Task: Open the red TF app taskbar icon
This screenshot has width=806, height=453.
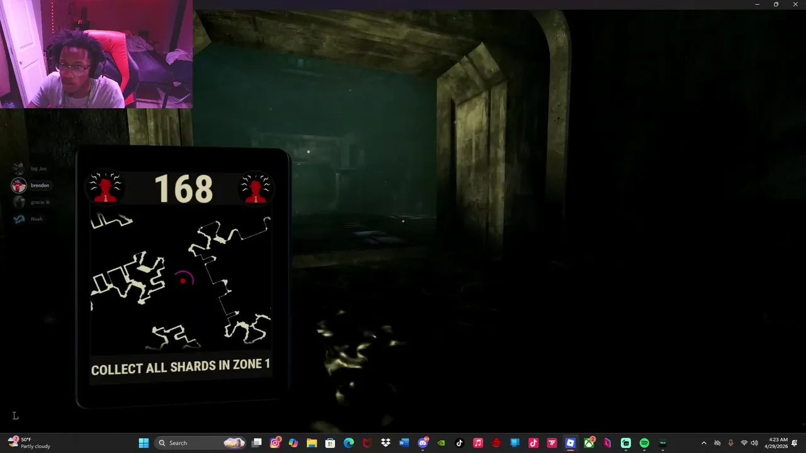Action: (552, 443)
